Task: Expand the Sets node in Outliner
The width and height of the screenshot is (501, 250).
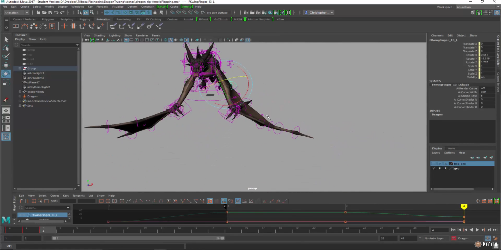Action: pyautogui.click(x=20, y=106)
